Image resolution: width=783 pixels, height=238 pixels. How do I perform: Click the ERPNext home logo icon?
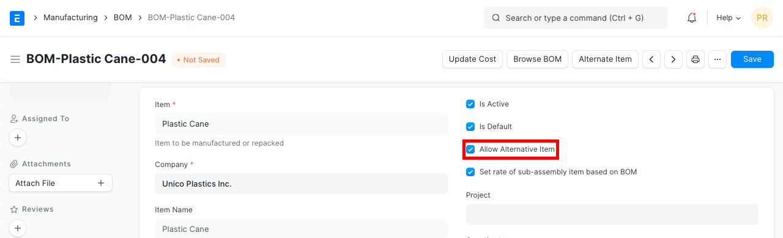click(x=17, y=18)
